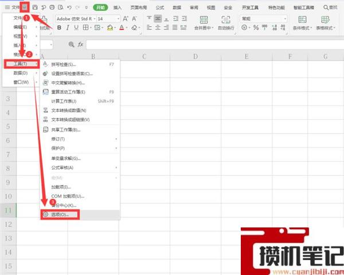The height and width of the screenshot is (275, 344).
Task: Redo the last undone action
Action: [x=77, y=7]
